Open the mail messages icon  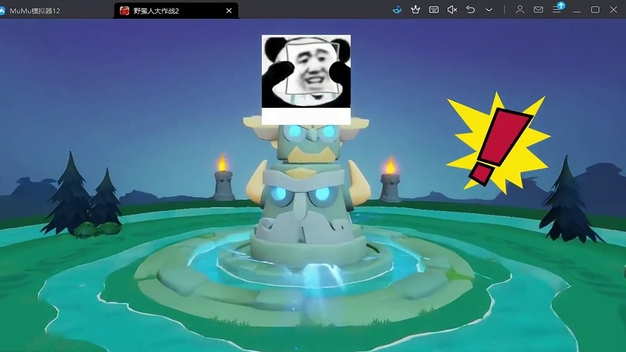coord(539,9)
